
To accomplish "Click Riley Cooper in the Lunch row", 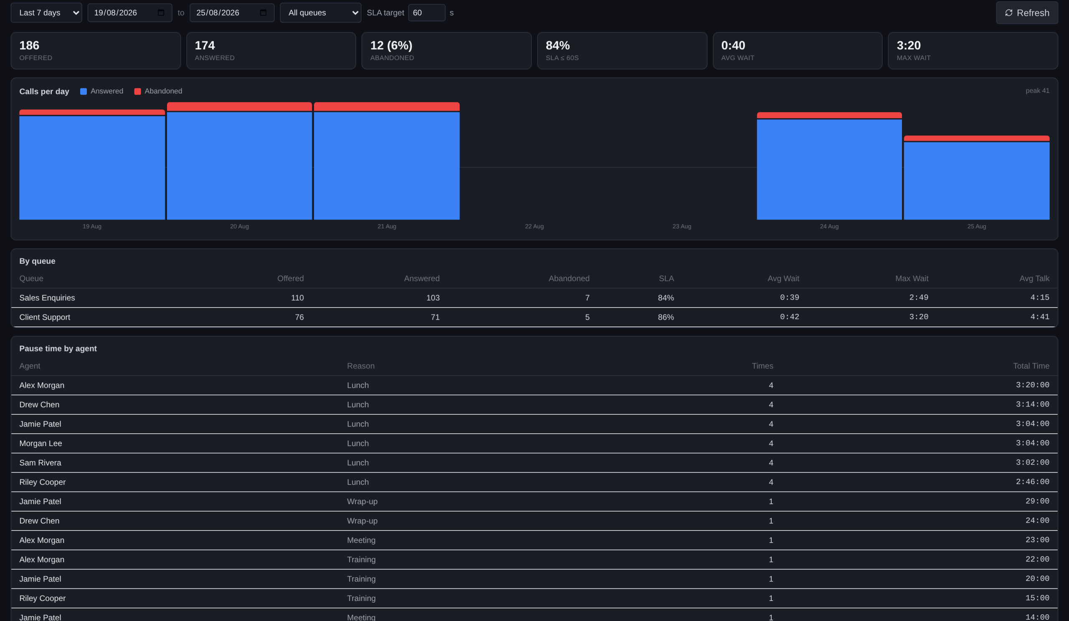I will click(x=43, y=482).
